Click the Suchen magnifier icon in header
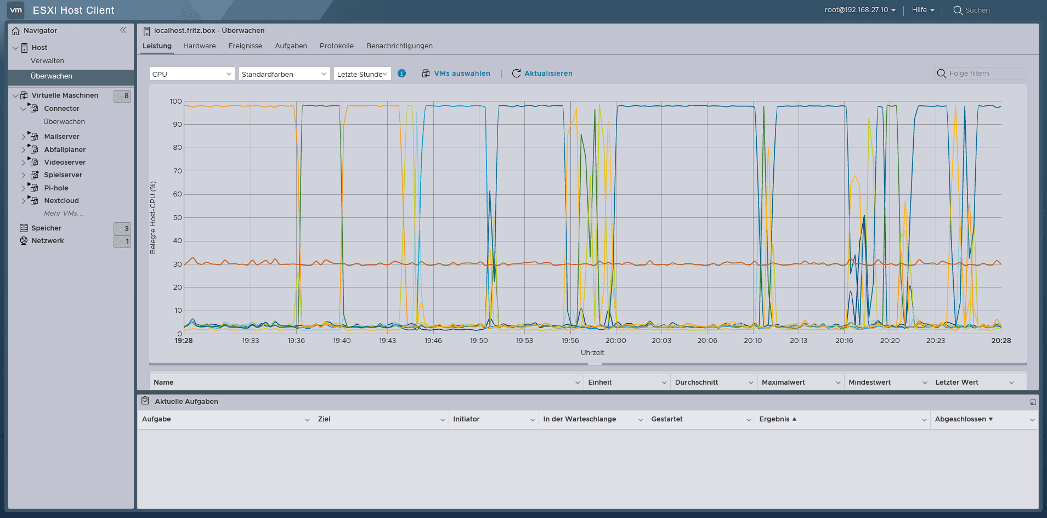1047x518 pixels. (958, 10)
